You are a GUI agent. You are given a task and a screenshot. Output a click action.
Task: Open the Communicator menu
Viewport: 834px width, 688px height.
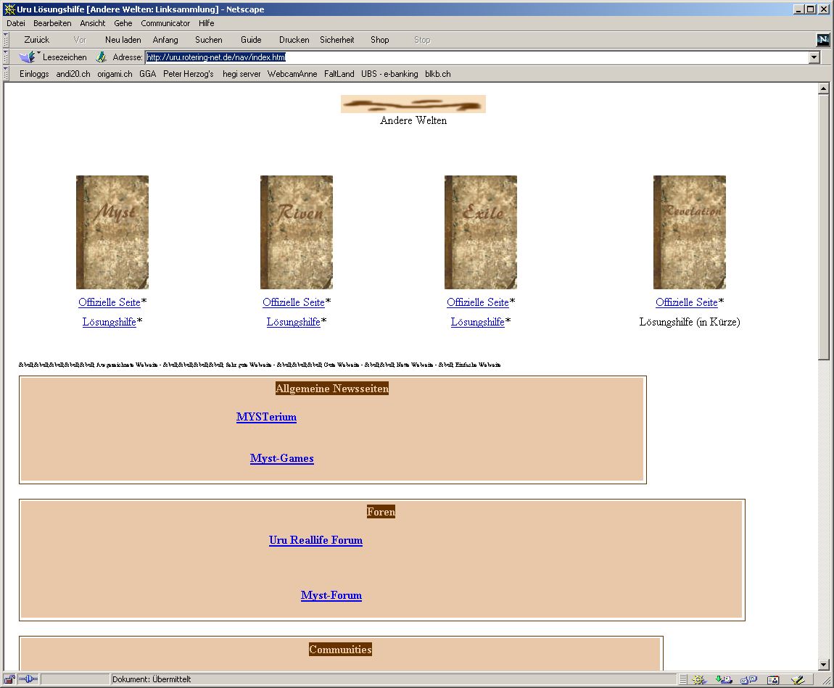[165, 23]
